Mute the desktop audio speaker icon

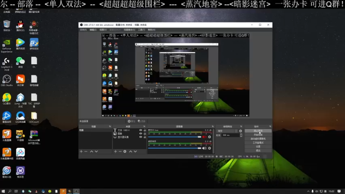[x=204, y=148]
